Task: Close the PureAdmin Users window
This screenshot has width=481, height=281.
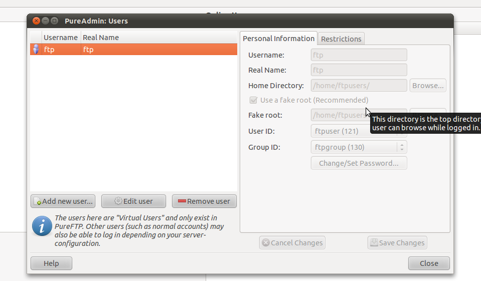Action: pyautogui.click(x=36, y=21)
